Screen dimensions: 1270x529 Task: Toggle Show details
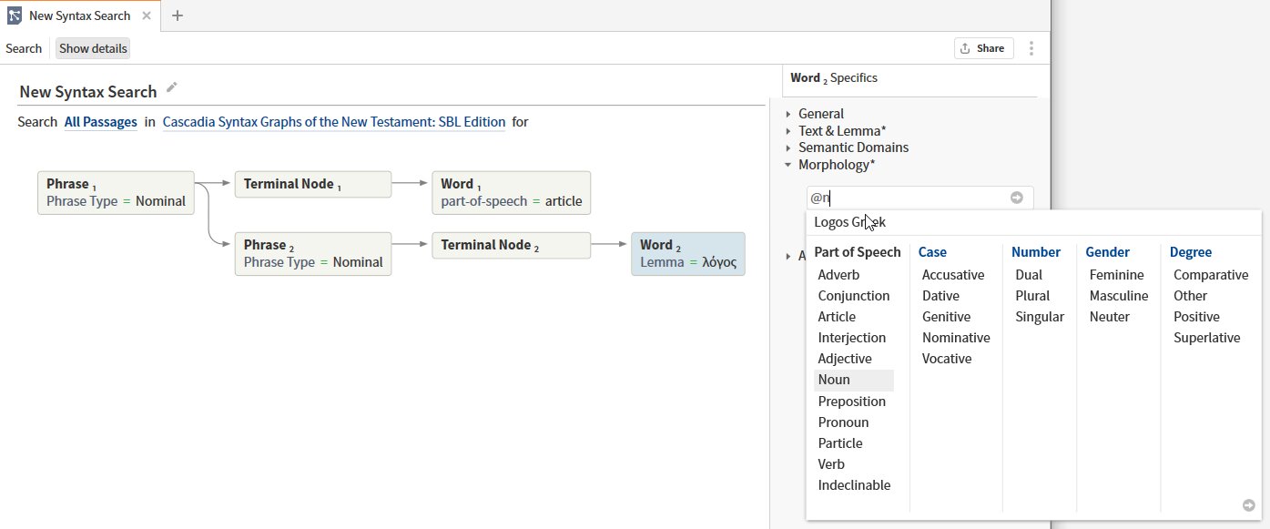pos(93,48)
